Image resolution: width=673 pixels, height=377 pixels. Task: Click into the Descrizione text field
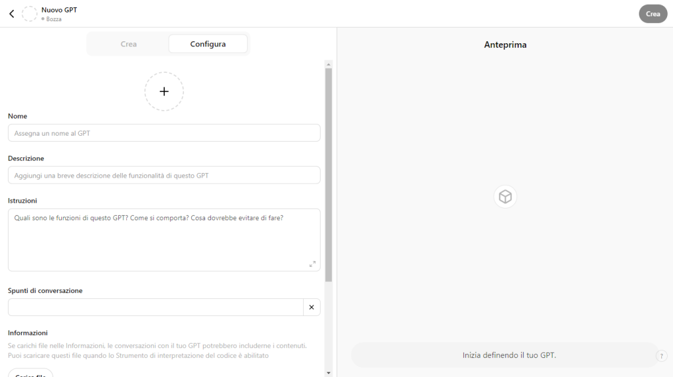tap(164, 175)
